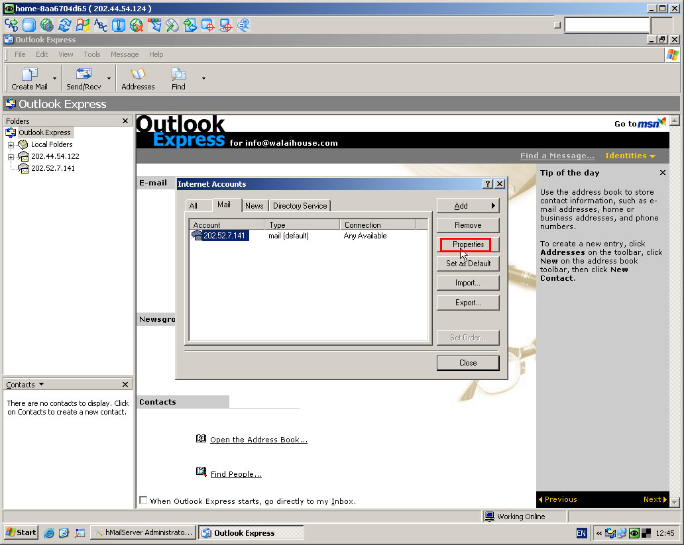This screenshot has height=545, width=684.
Task: Select 202.52.7.141 in the Folders tree
Action: 53,168
